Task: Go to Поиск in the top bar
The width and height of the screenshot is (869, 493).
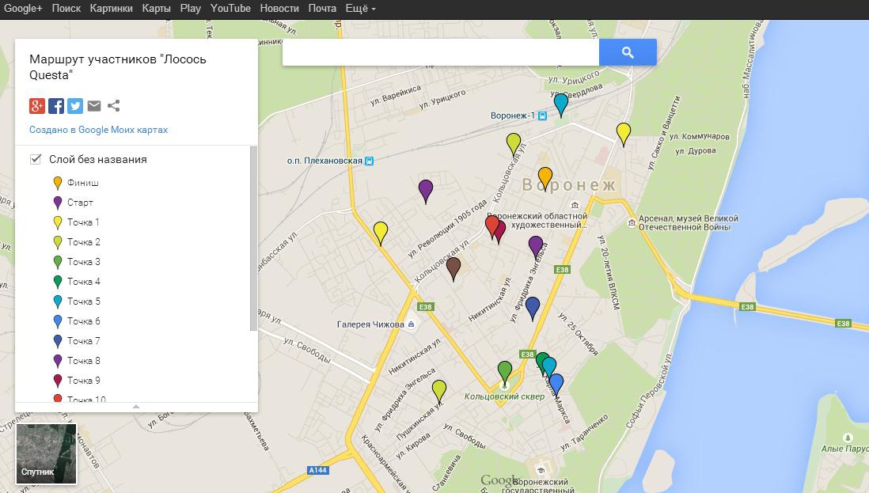Action: pos(66,8)
